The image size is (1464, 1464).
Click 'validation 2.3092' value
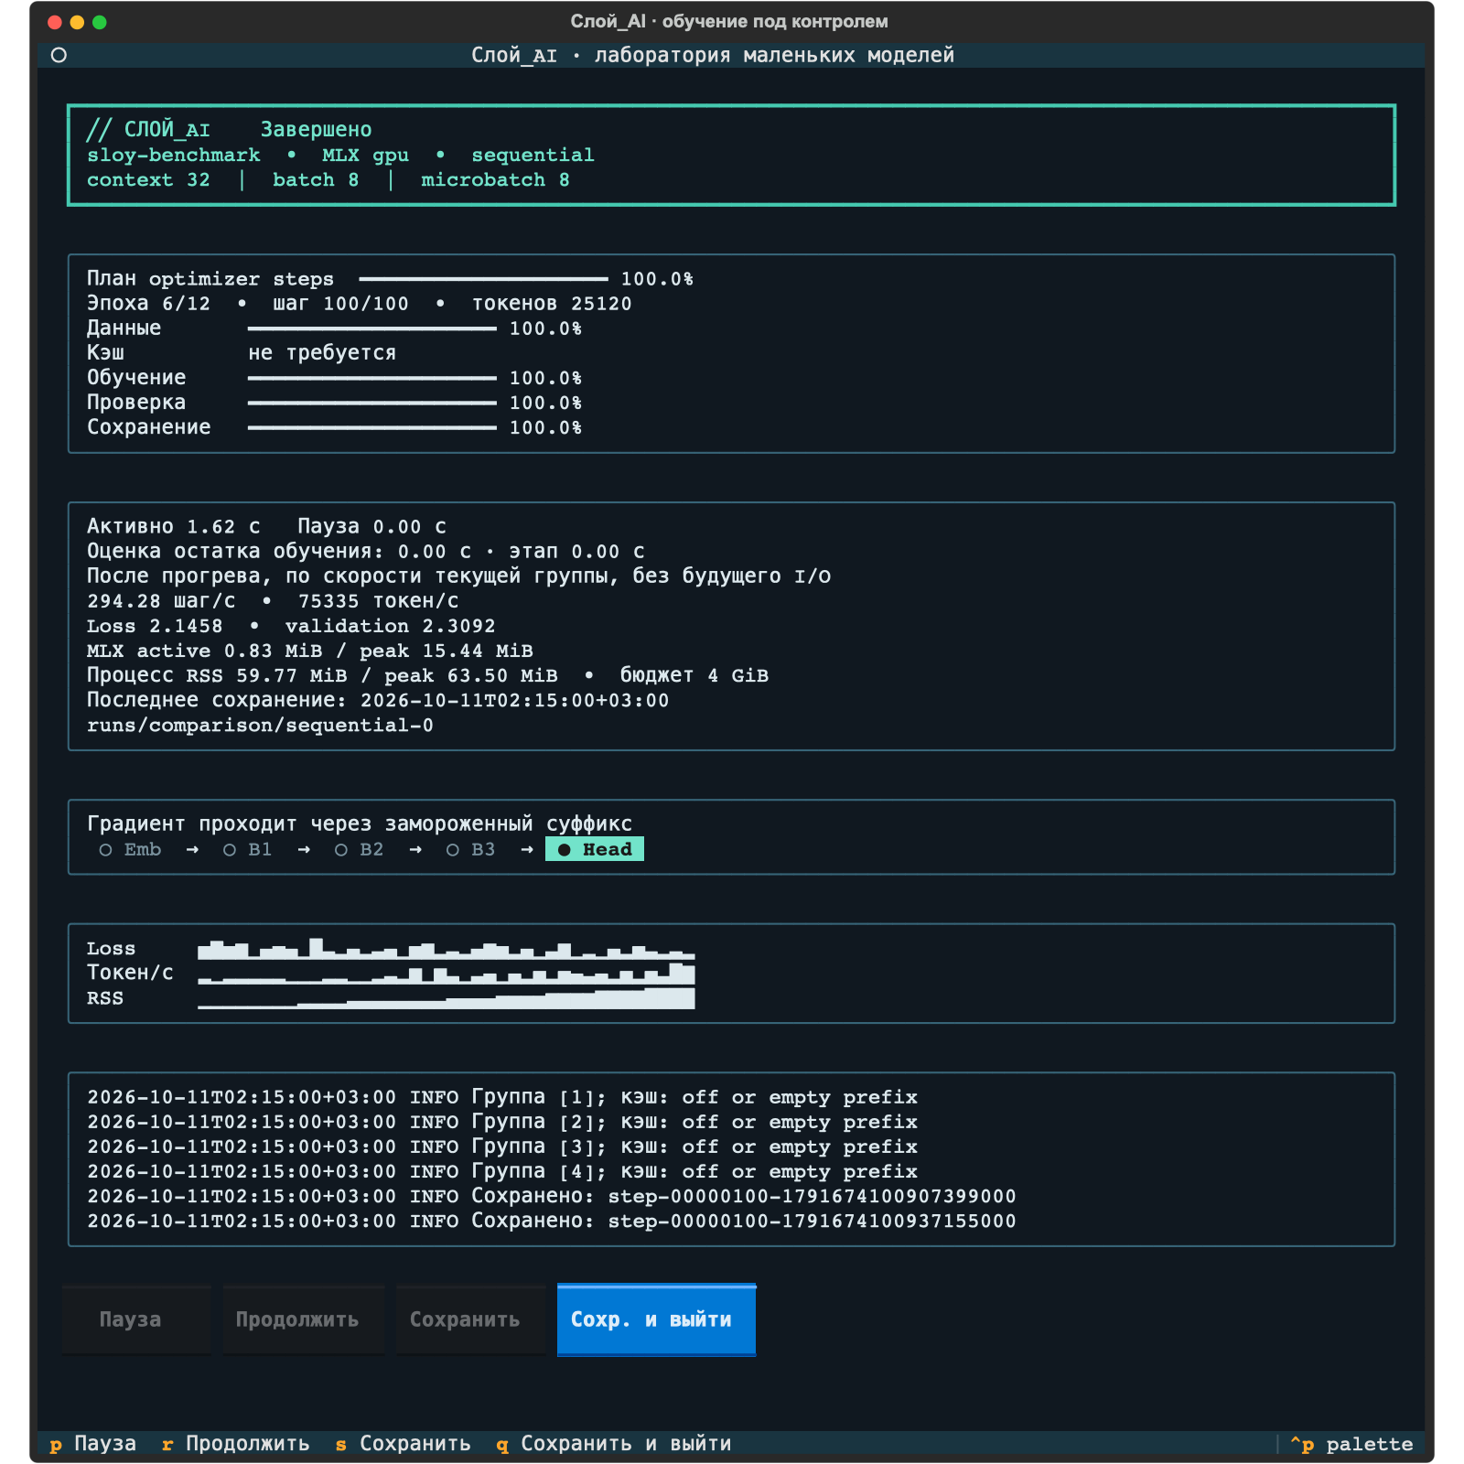pos(390,626)
